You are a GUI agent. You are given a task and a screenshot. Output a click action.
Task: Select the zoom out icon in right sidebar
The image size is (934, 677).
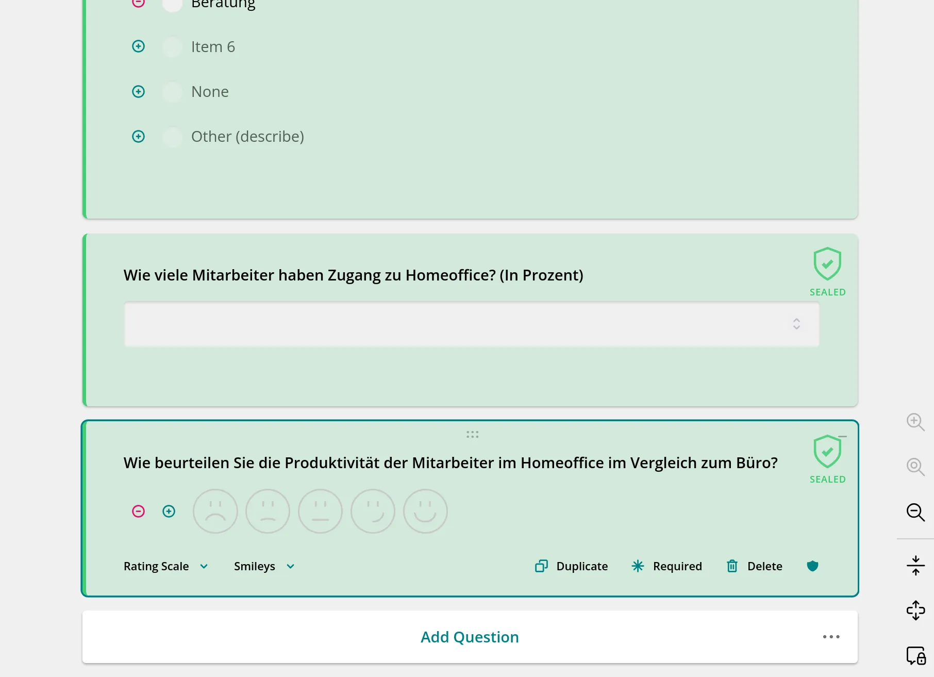coord(915,513)
